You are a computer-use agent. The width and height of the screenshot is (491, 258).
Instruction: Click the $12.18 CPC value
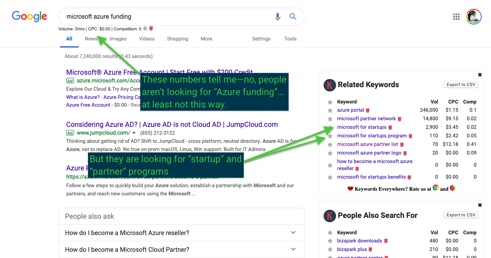click(451, 144)
